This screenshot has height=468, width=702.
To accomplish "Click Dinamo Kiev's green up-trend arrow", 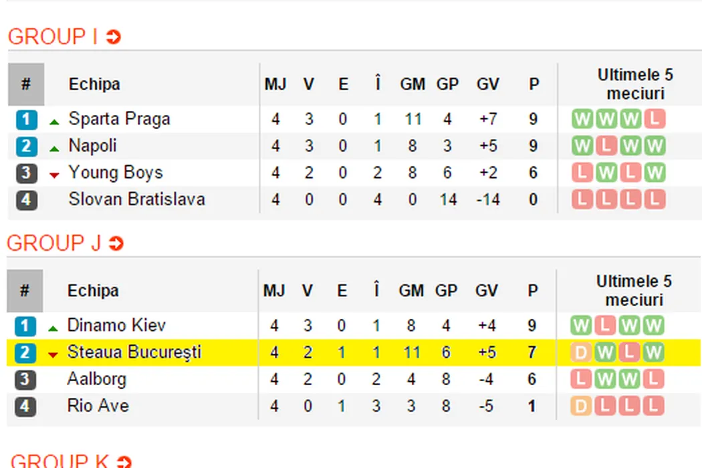I will (x=53, y=328).
